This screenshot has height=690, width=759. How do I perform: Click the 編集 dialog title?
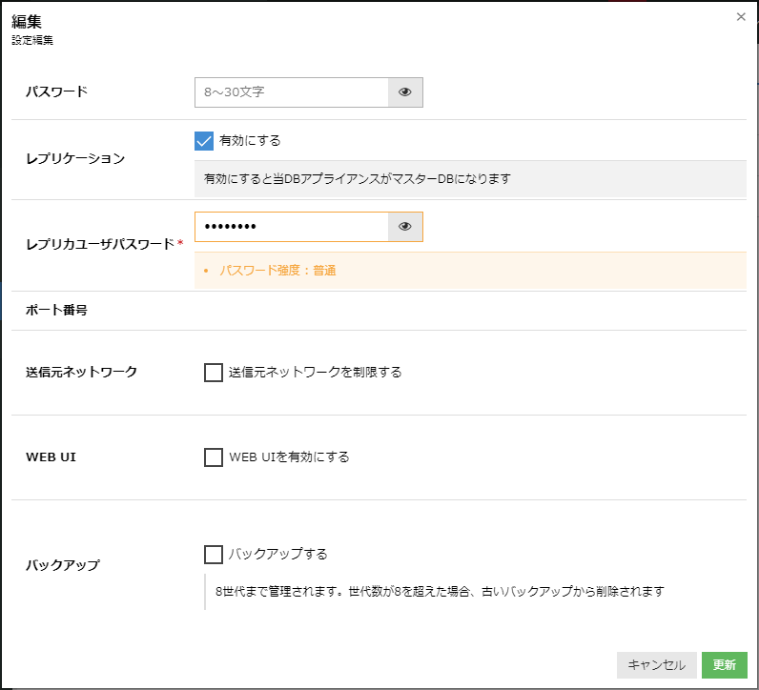27,21
